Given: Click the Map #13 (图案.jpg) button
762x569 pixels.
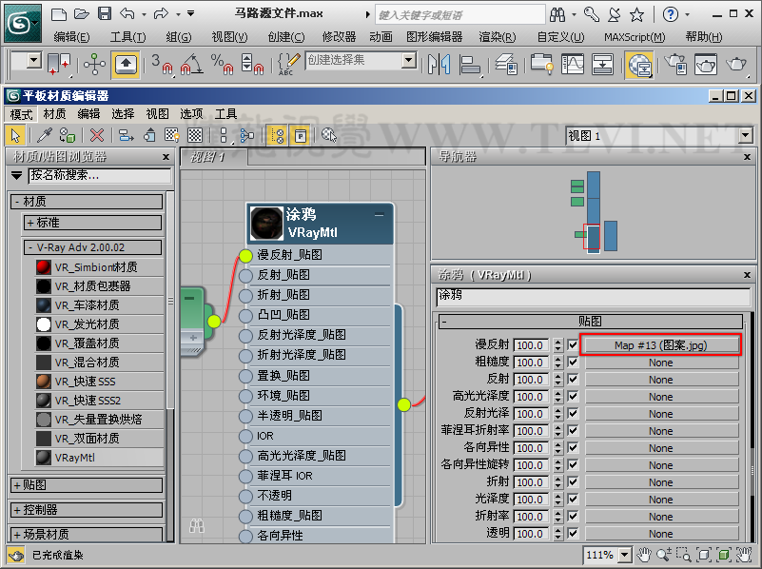Looking at the screenshot, I should [x=661, y=345].
